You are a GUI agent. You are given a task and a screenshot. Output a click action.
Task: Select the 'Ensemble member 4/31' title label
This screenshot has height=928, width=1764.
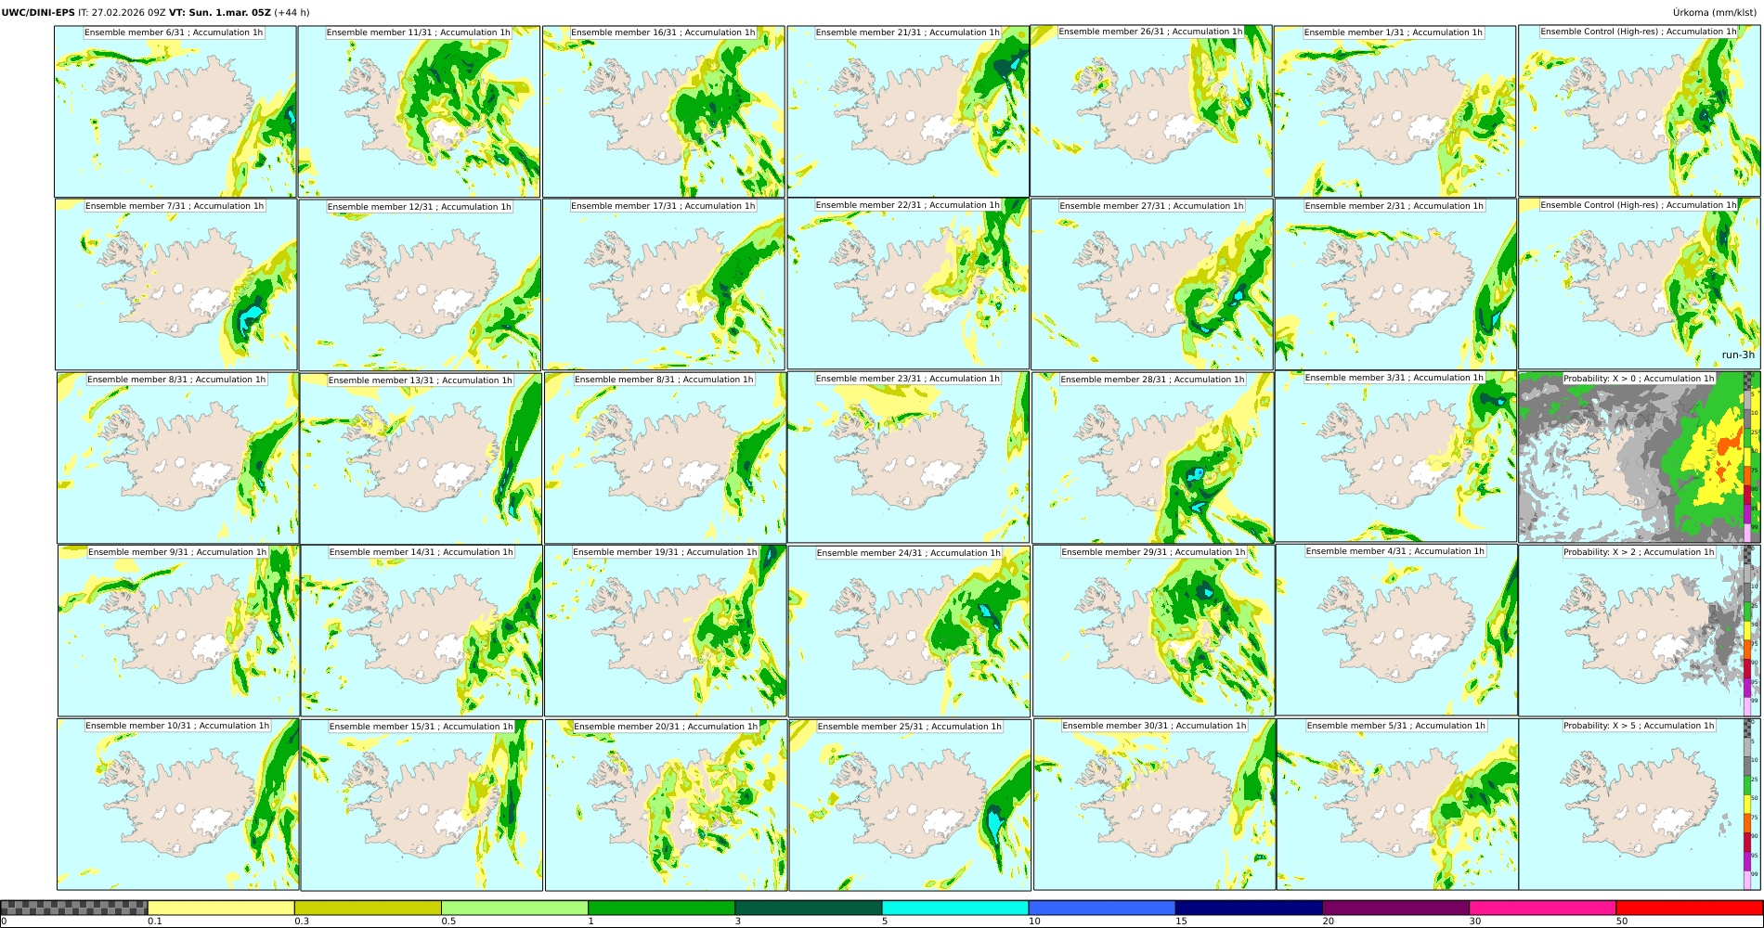[1395, 551]
